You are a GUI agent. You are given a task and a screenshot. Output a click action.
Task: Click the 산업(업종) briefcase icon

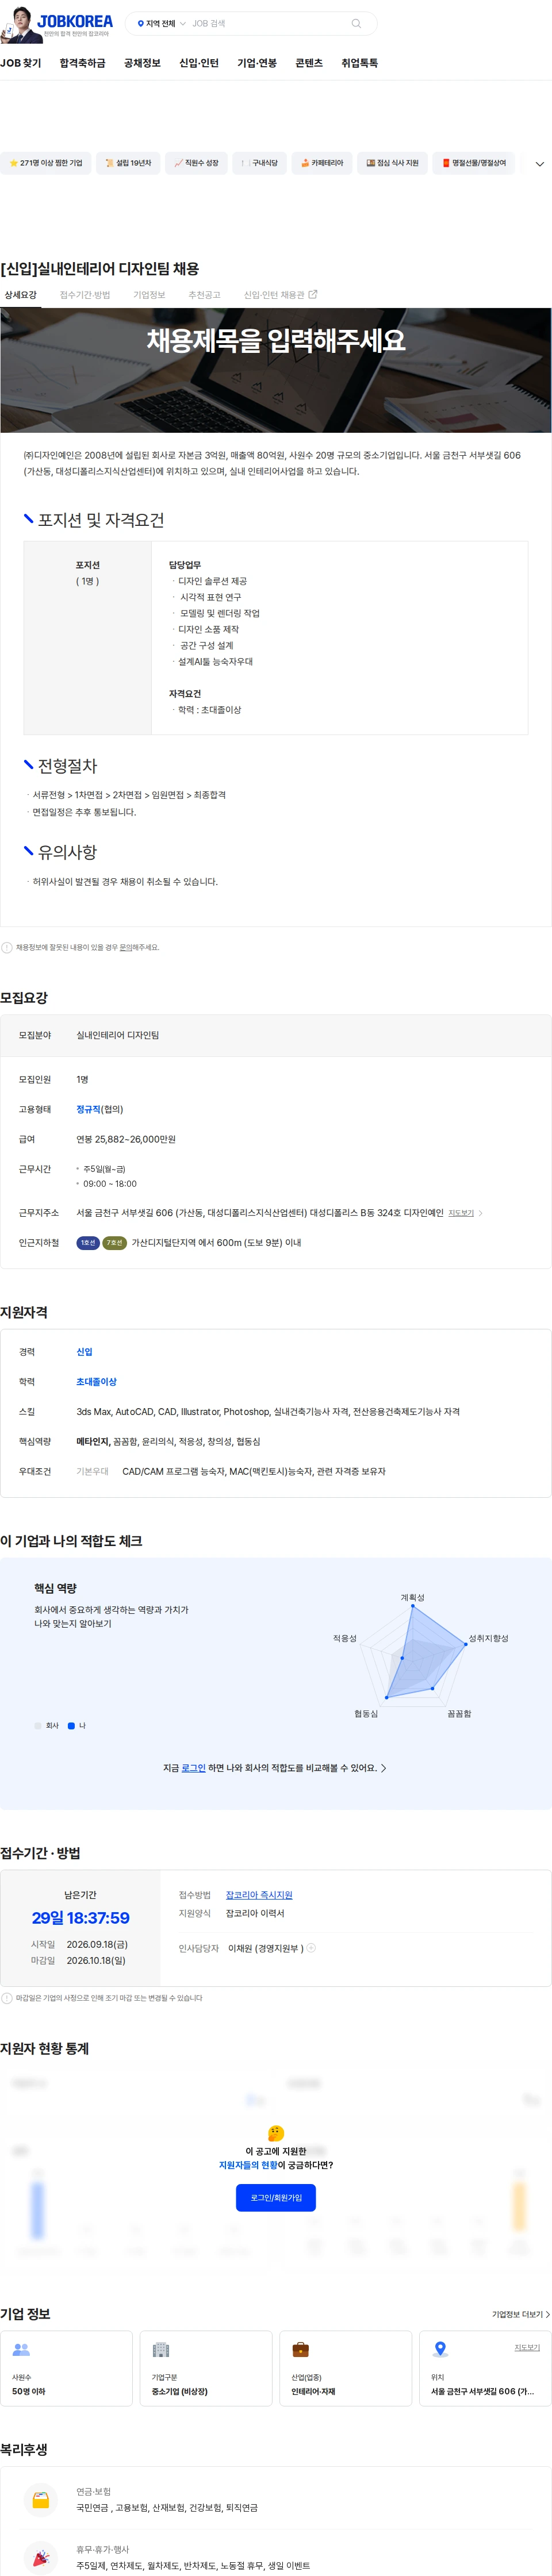(300, 2349)
